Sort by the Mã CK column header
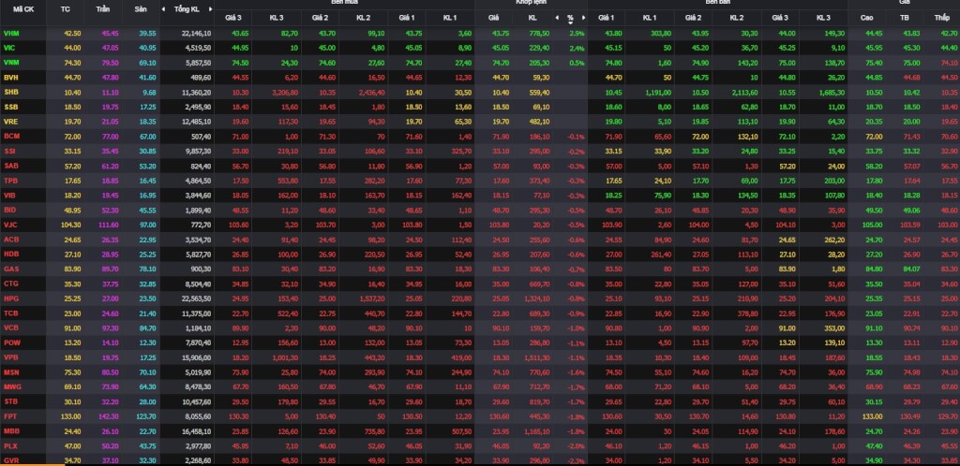 23,9
